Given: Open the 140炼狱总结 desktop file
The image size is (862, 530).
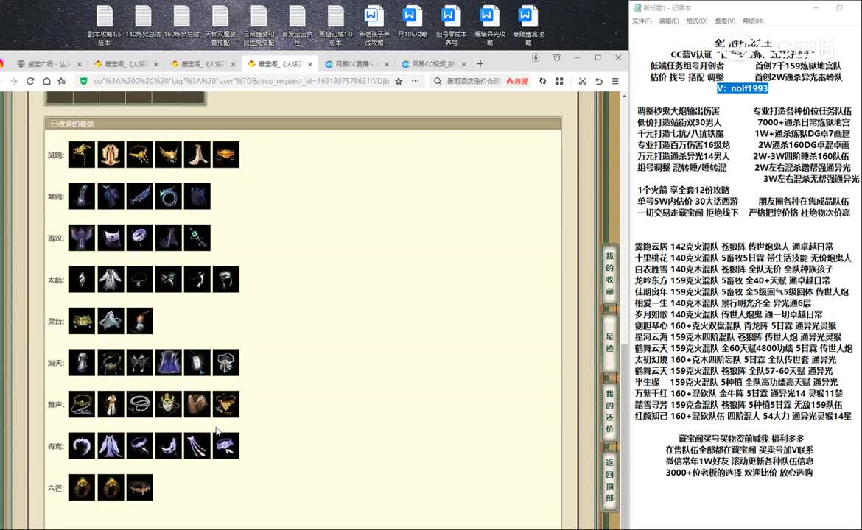Looking at the screenshot, I should pos(143,22).
